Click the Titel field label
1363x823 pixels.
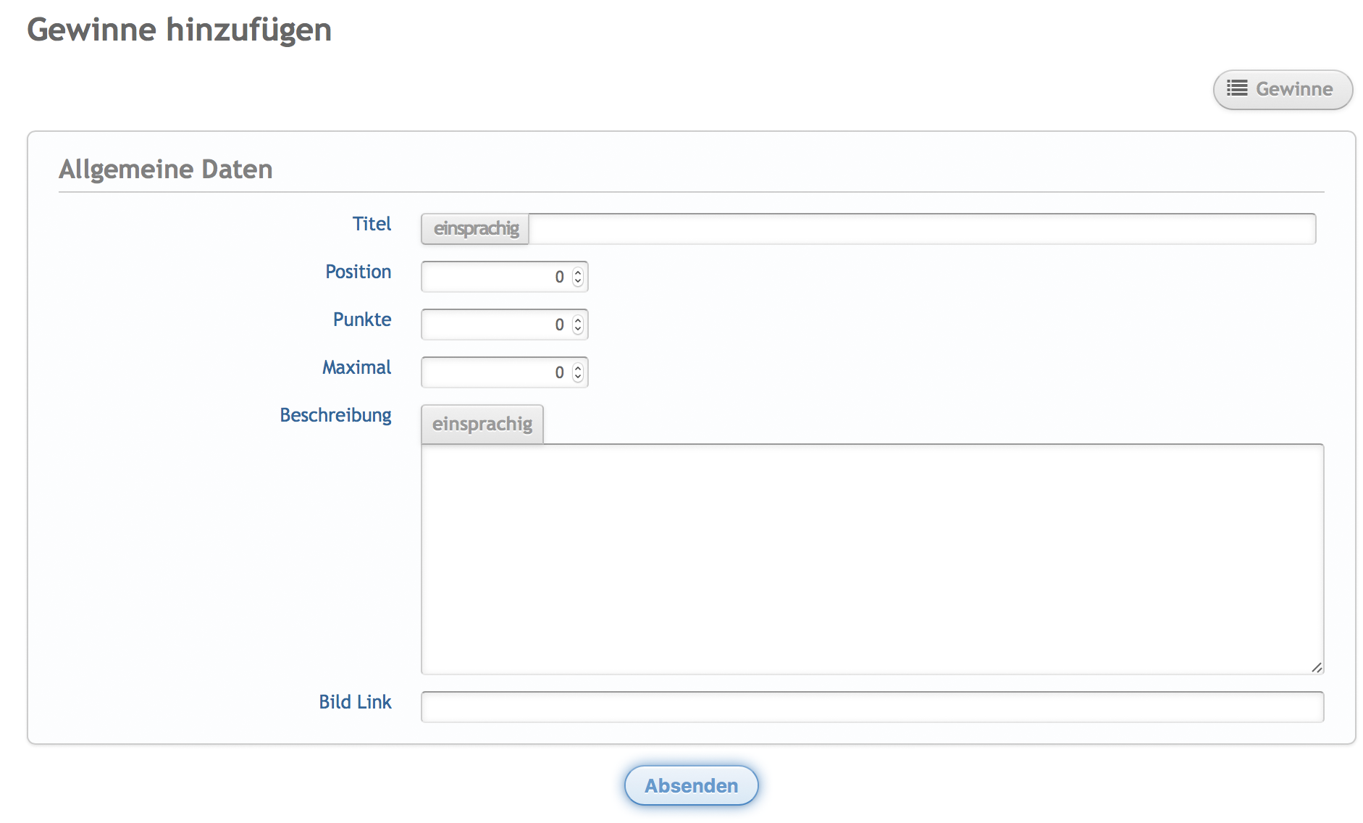point(372,224)
